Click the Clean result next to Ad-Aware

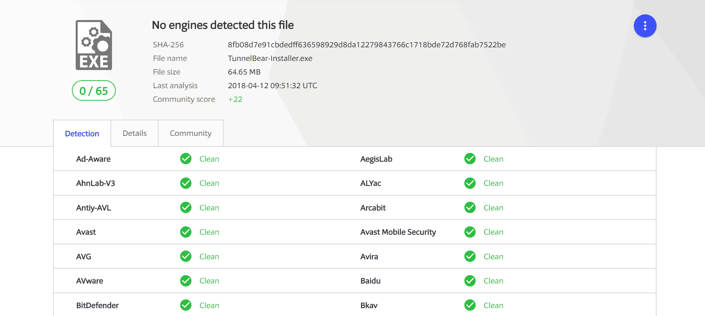point(209,159)
